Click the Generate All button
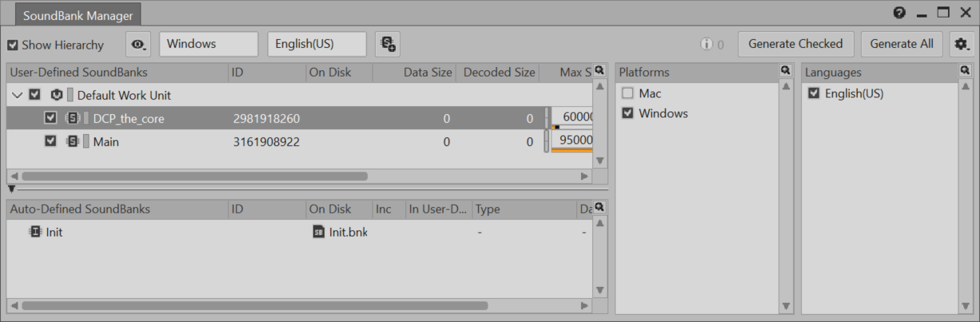 [x=901, y=45]
